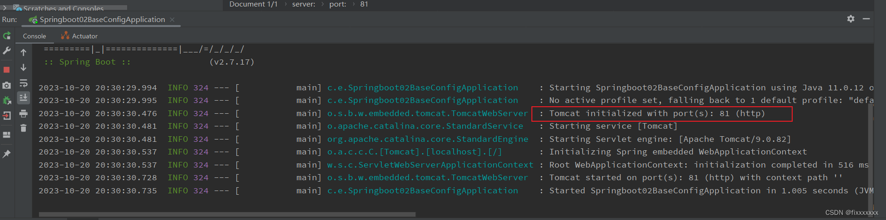Click the w.s.c.ServletWebServerApplicationContext logger name

[430, 165]
